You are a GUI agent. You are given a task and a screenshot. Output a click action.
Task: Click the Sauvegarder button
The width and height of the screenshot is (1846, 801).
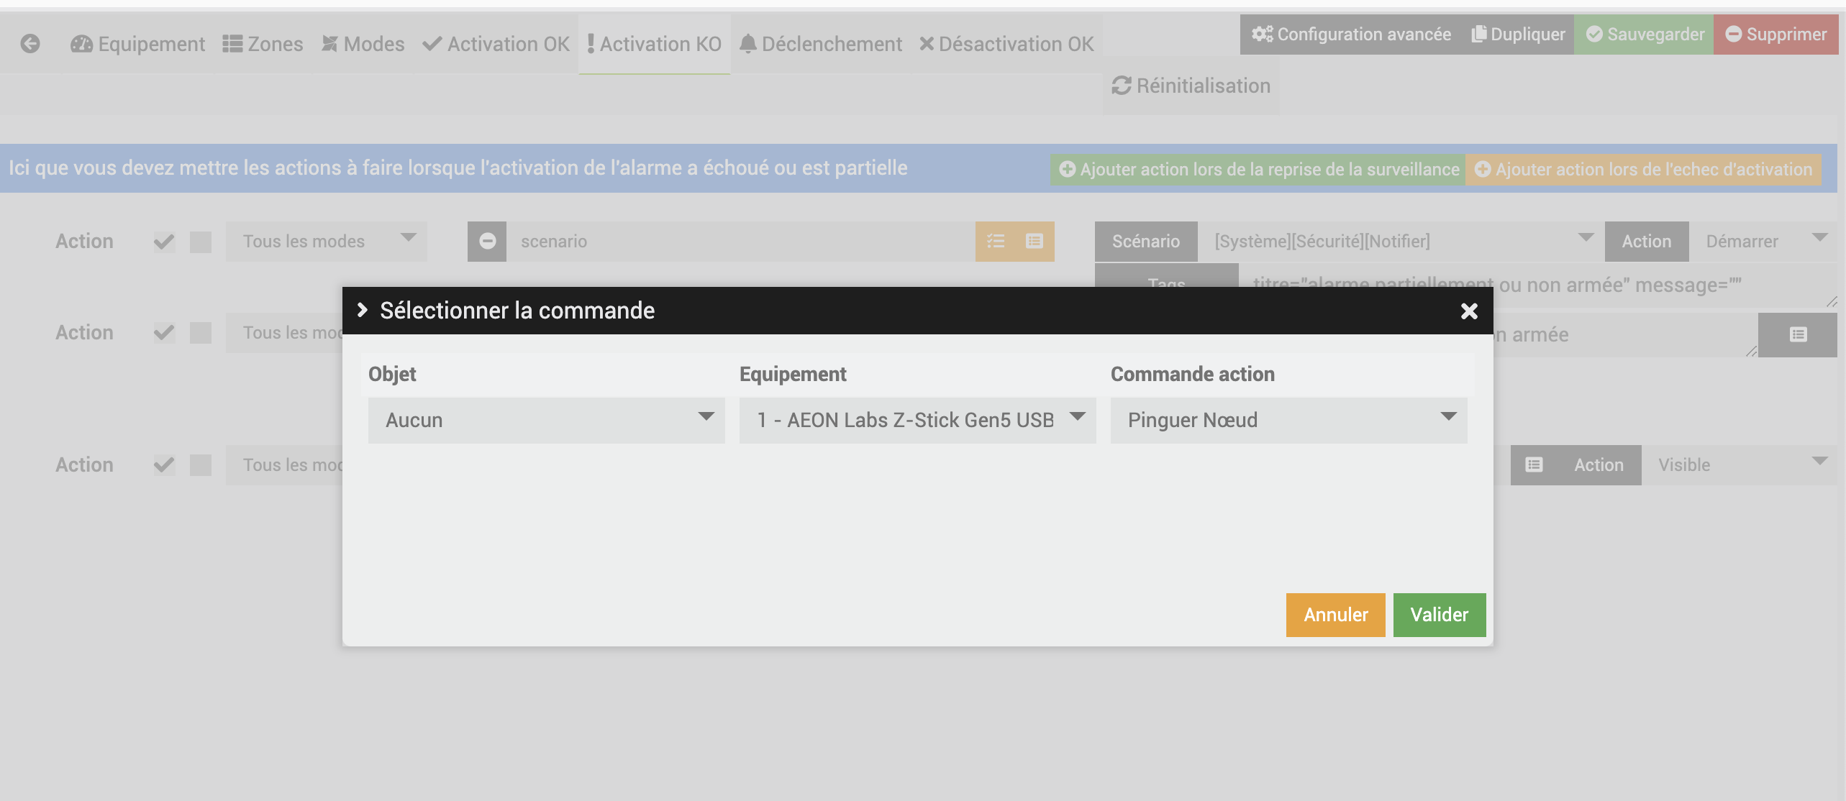pyautogui.click(x=1645, y=35)
